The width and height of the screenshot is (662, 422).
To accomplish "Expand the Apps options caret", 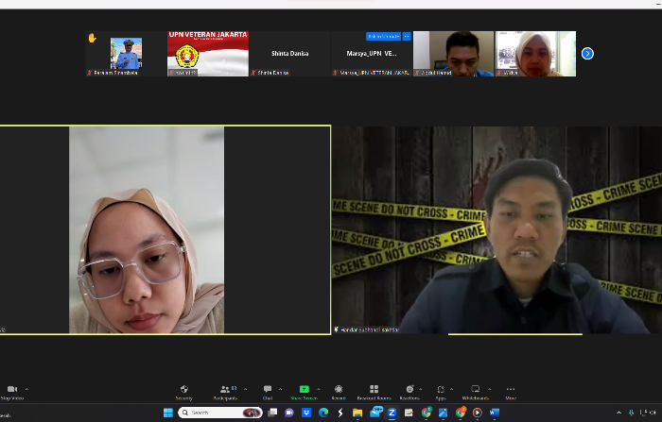I will pyautogui.click(x=452, y=389).
